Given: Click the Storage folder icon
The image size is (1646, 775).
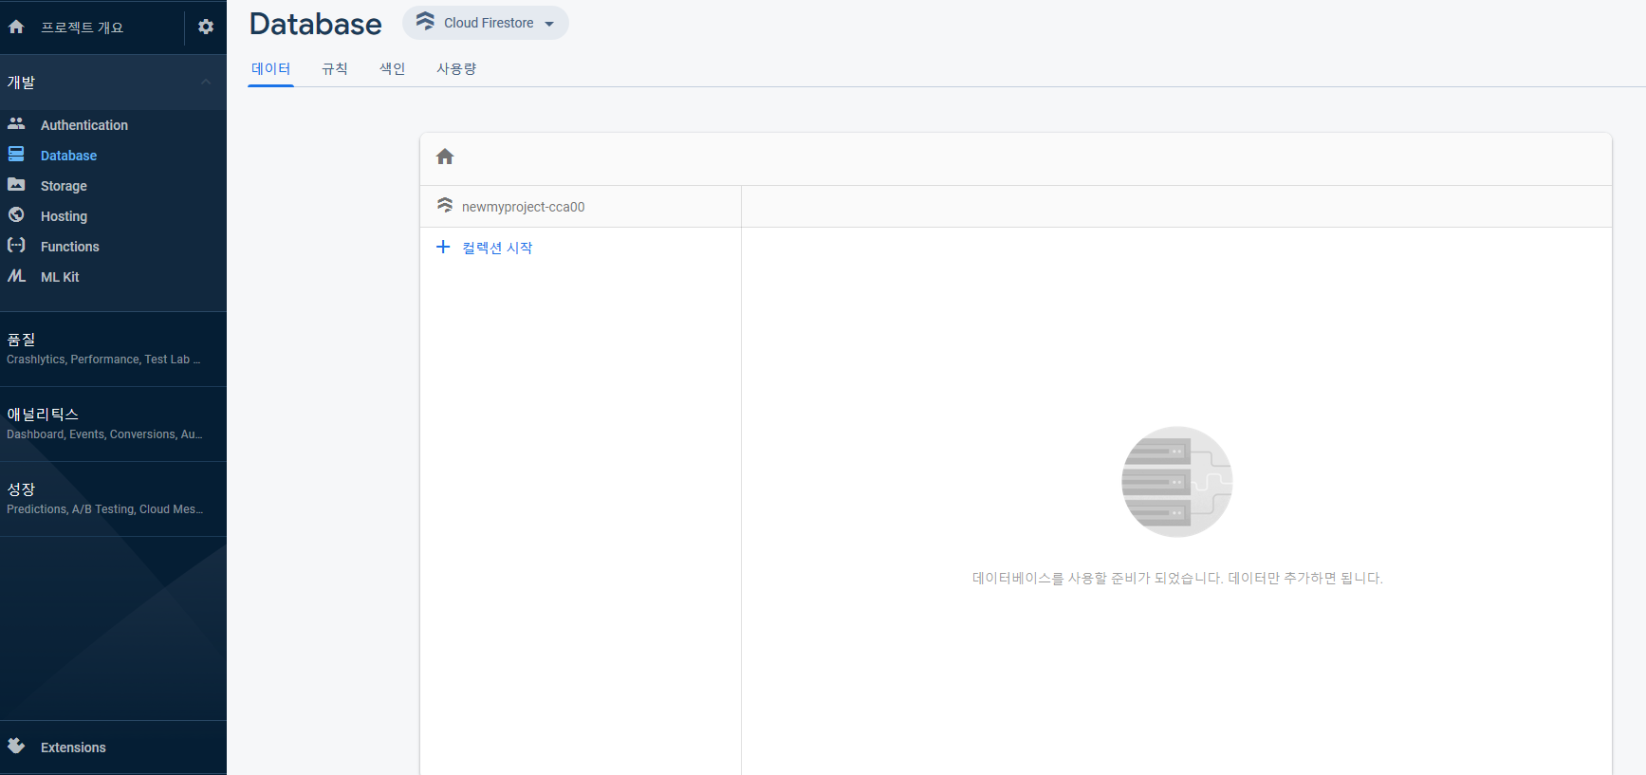Looking at the screenshot, I should pyautogui.click(x=16, y=184).
